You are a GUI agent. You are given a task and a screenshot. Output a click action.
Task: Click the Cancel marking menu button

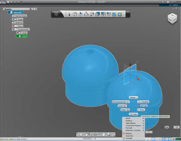122,106
